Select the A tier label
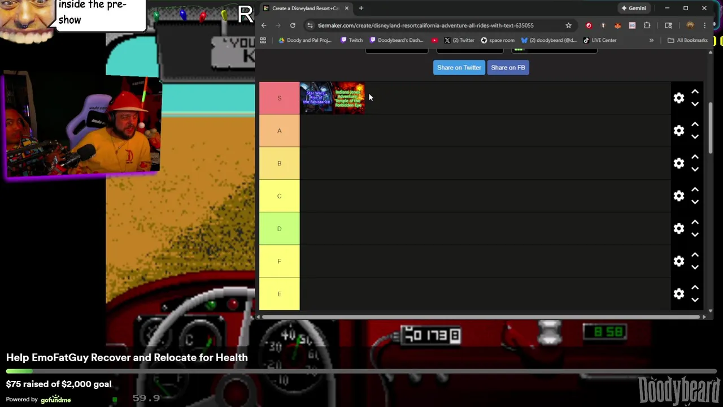 [279, 131]
